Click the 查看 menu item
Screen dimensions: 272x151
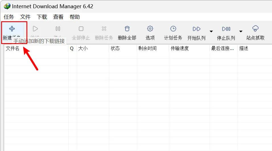click(58, 17)
